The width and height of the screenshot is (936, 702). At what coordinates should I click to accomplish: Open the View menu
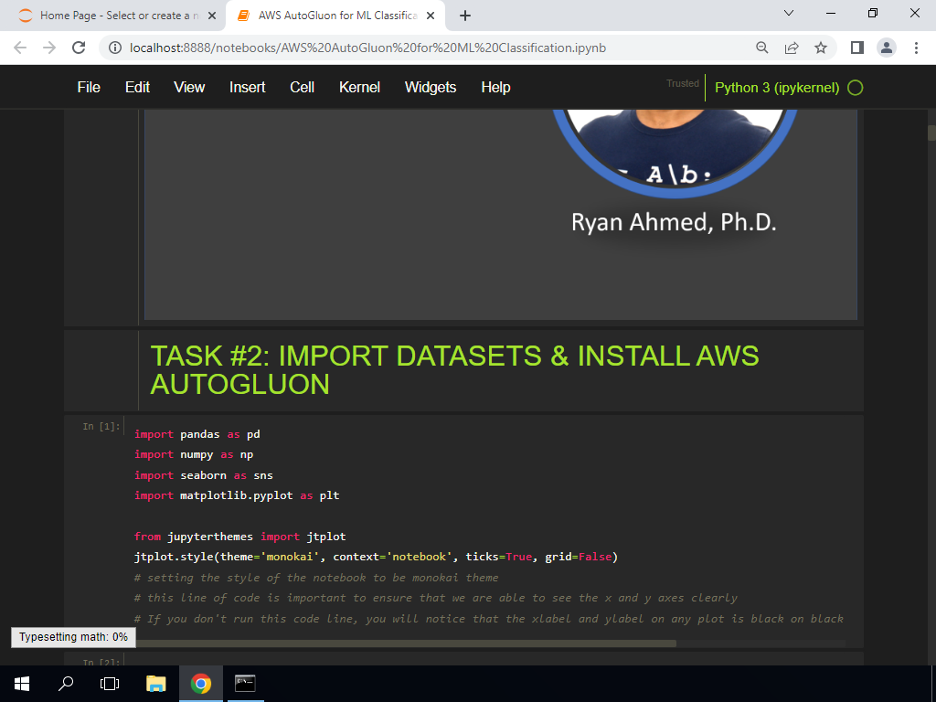pos(189,87)
